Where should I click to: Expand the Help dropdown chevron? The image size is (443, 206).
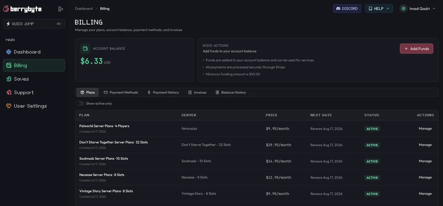click(388, 9)
